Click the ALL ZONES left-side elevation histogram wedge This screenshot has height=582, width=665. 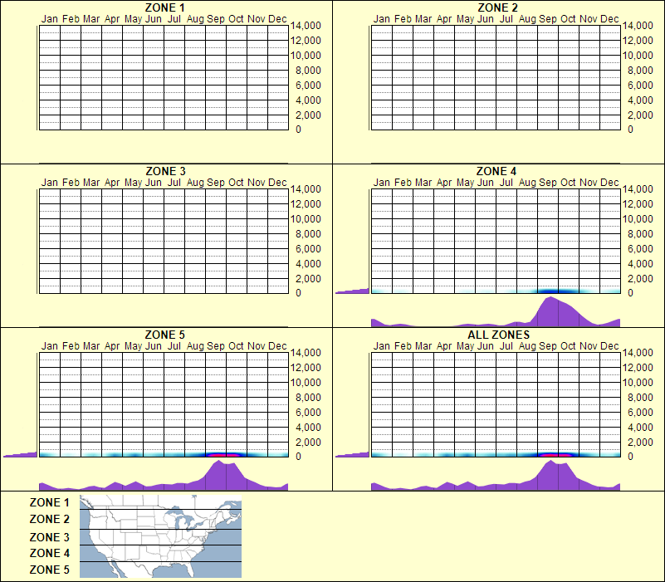click(353, 454)
